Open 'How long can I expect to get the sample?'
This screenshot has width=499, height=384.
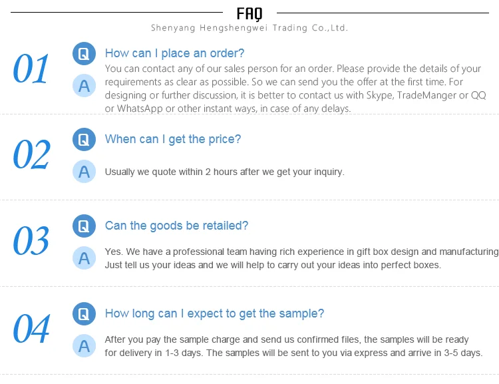click(214, 313)
